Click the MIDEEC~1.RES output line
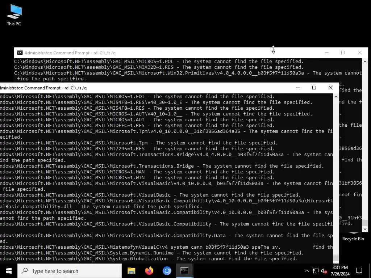 click(137, 125)
